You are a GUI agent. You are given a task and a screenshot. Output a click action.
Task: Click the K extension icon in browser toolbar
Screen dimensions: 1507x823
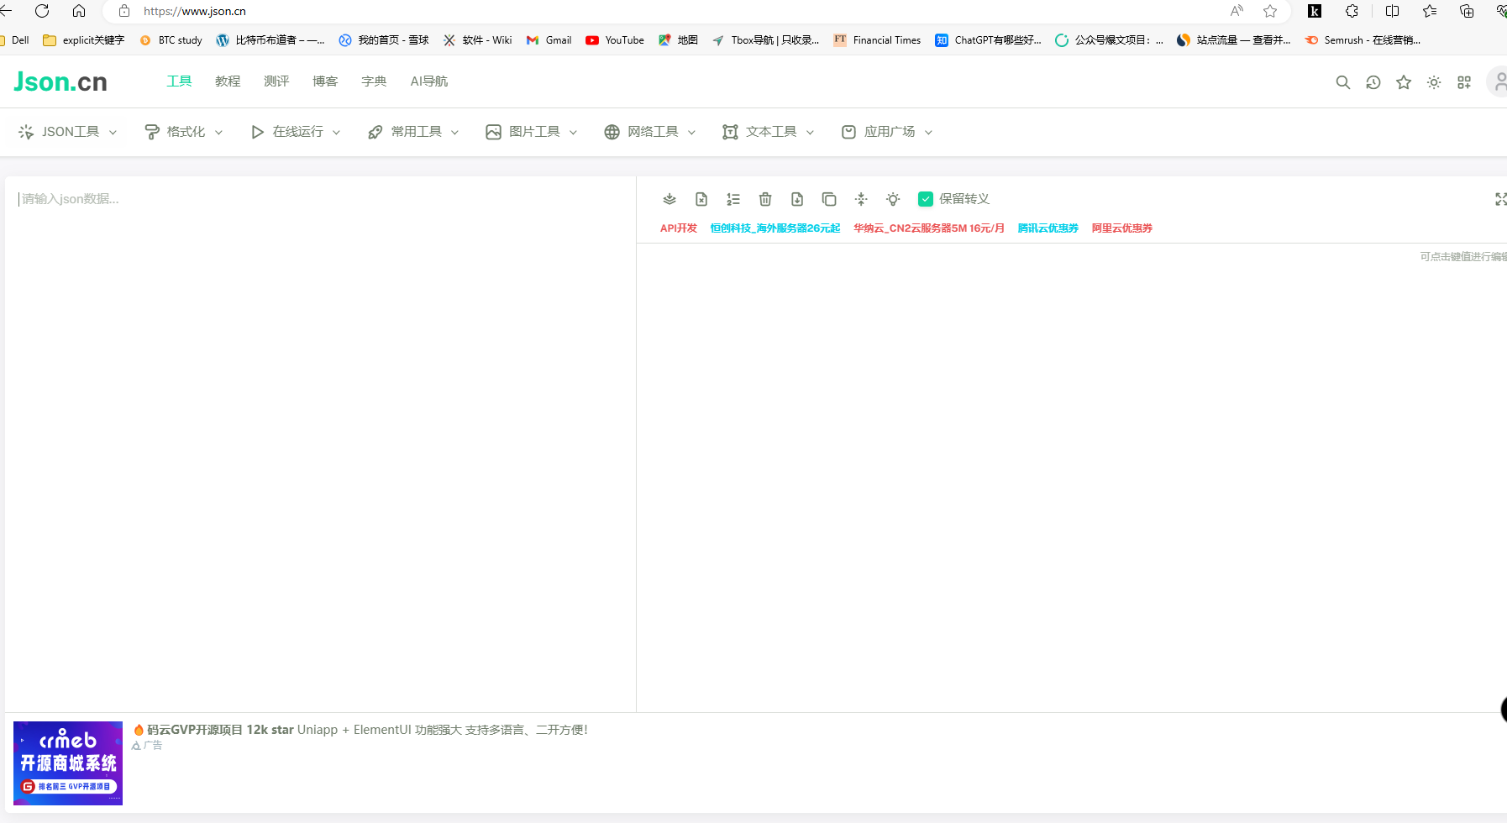pos(1315,11)
